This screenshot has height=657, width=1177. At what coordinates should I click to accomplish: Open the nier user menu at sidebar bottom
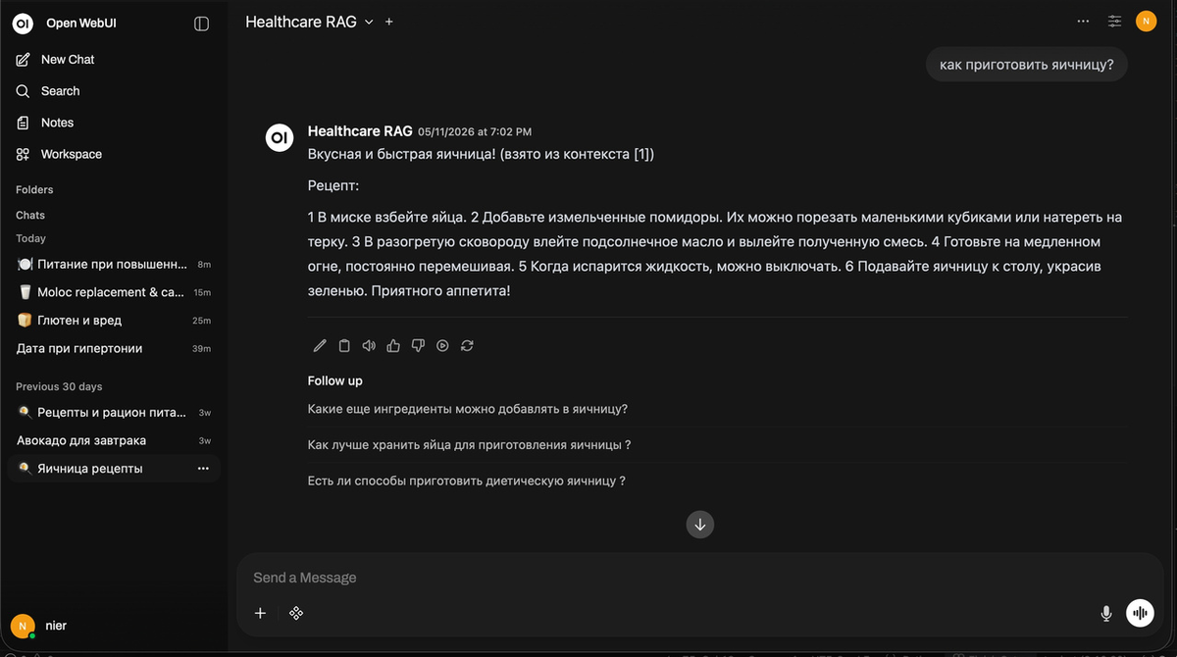114,625
